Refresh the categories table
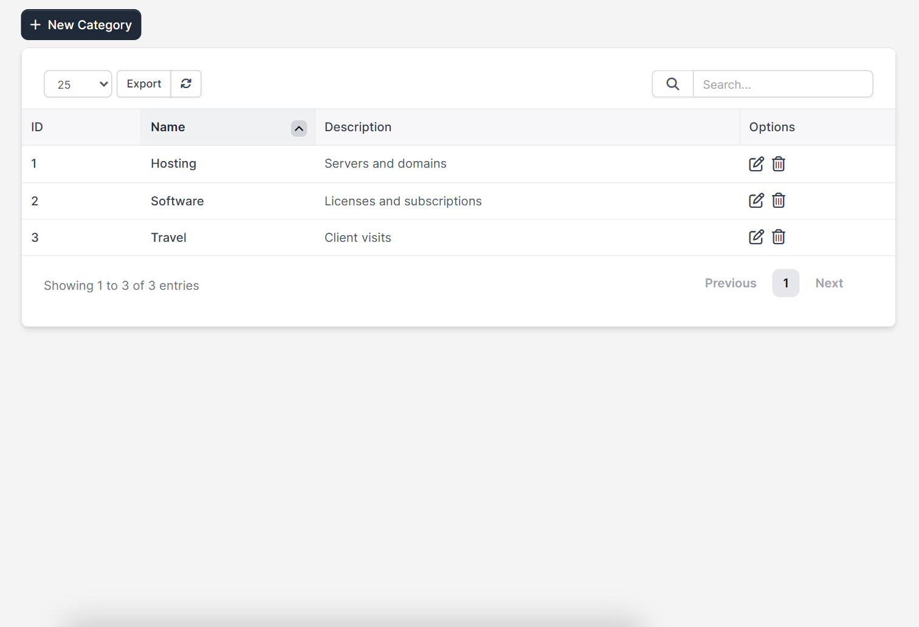 coord(186,84)
